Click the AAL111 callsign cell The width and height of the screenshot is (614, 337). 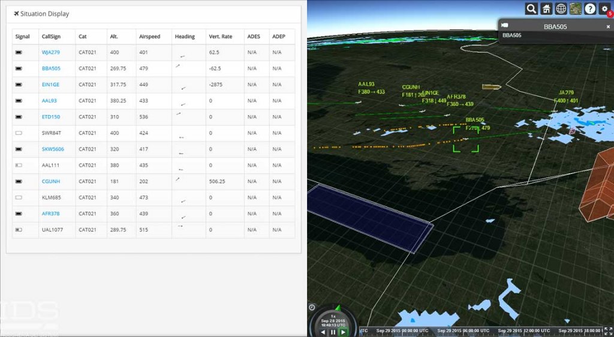[50, 165]
